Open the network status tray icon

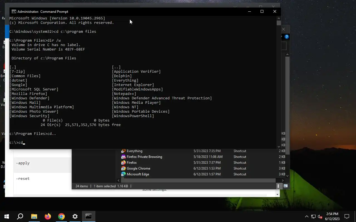[x=313, y=216]
